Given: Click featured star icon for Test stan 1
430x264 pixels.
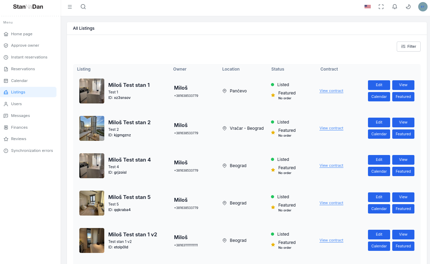Looking at the screenshot, I should (273, 95).
